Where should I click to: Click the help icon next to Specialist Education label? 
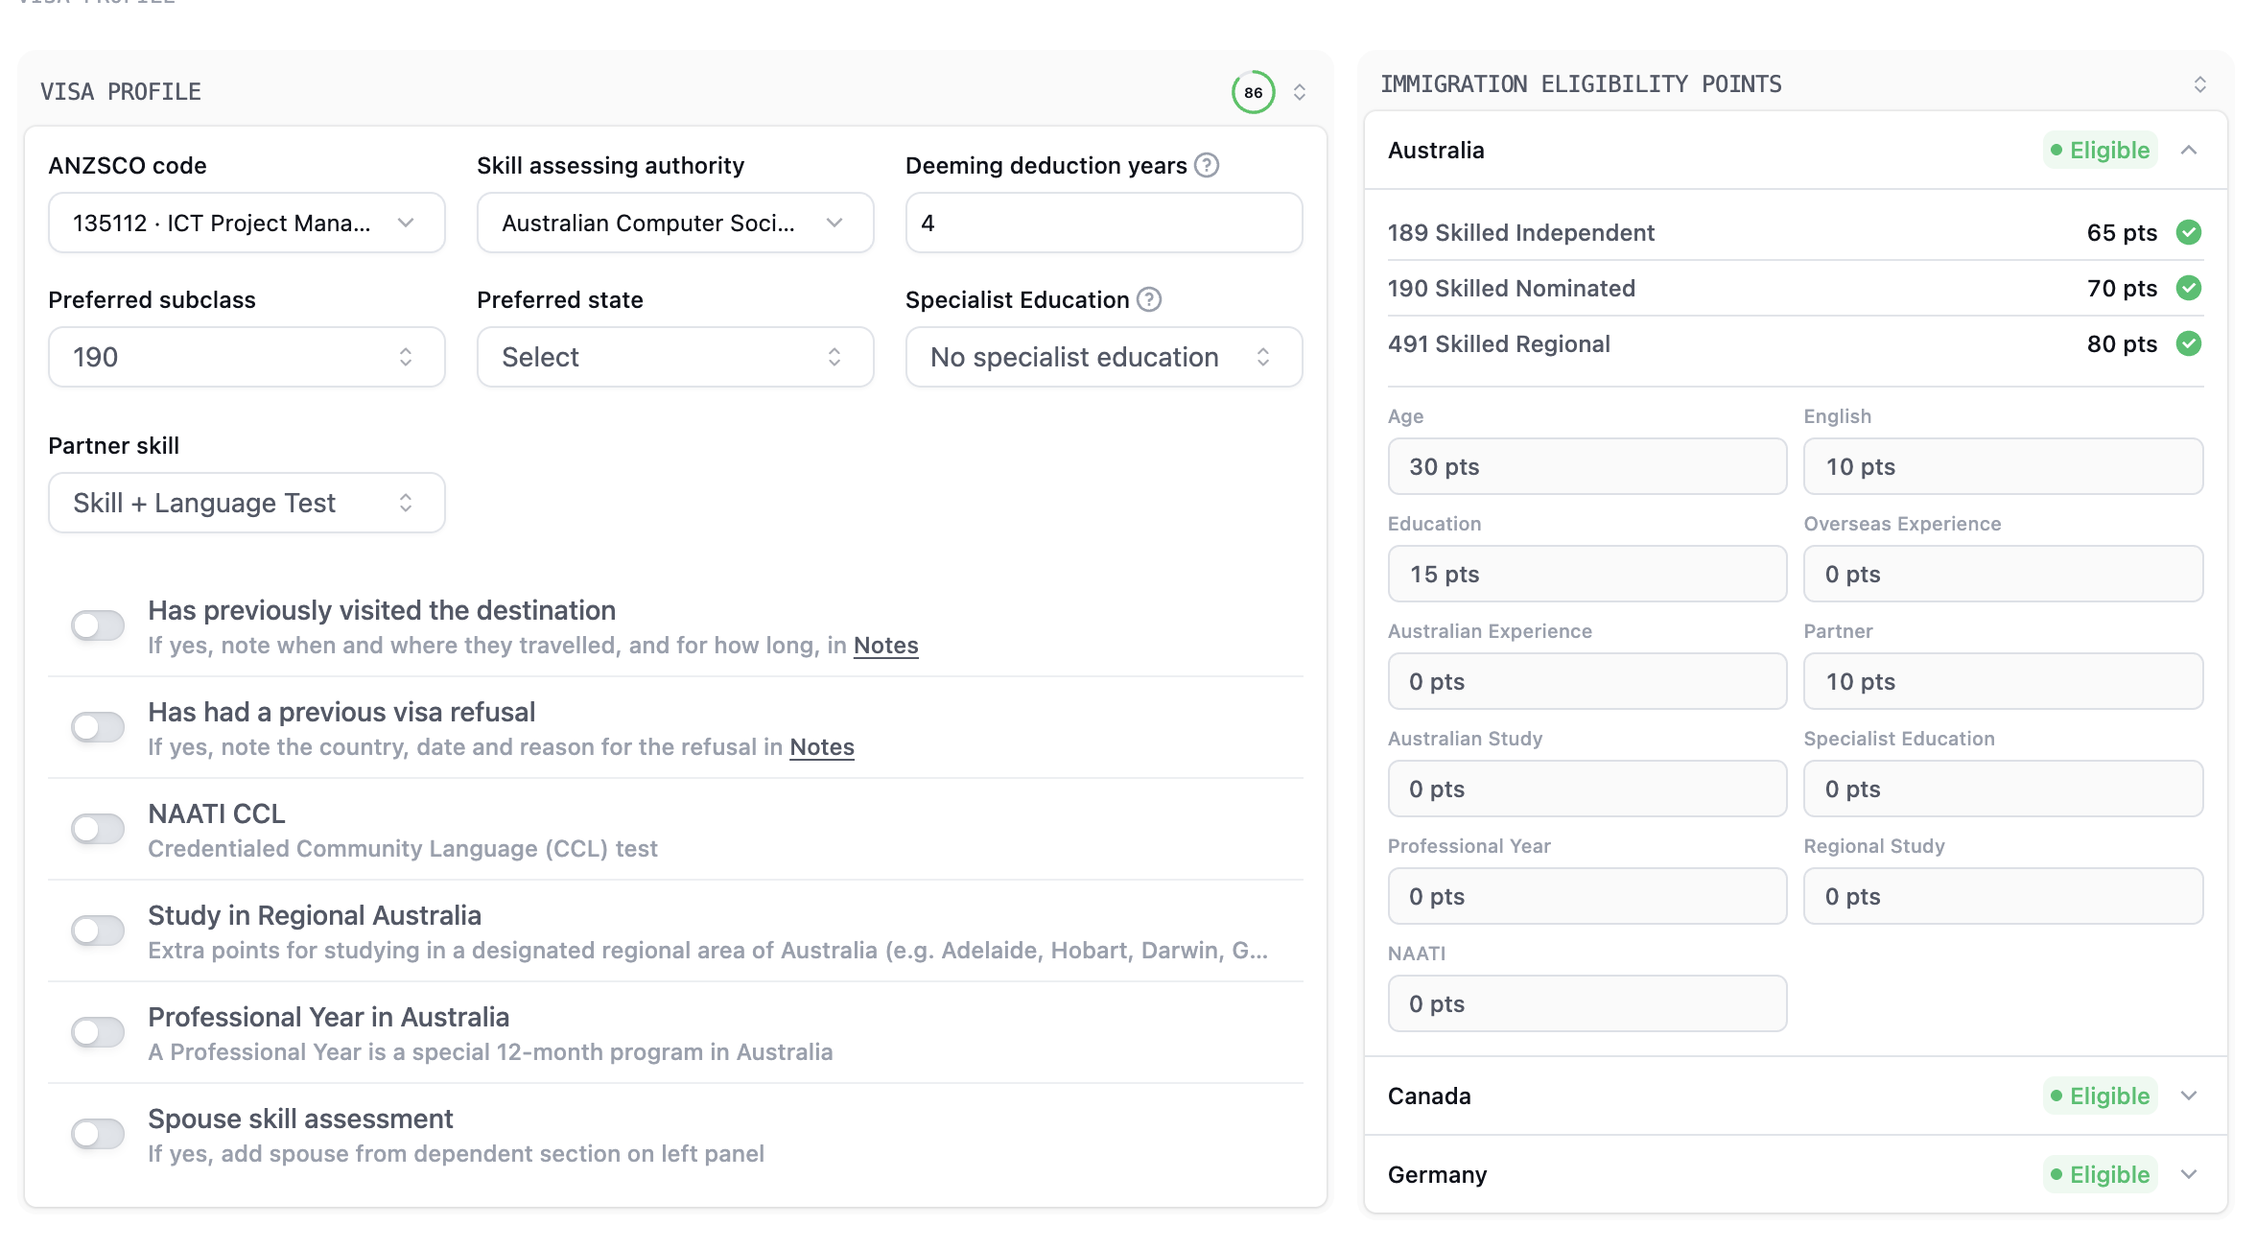1149,299
